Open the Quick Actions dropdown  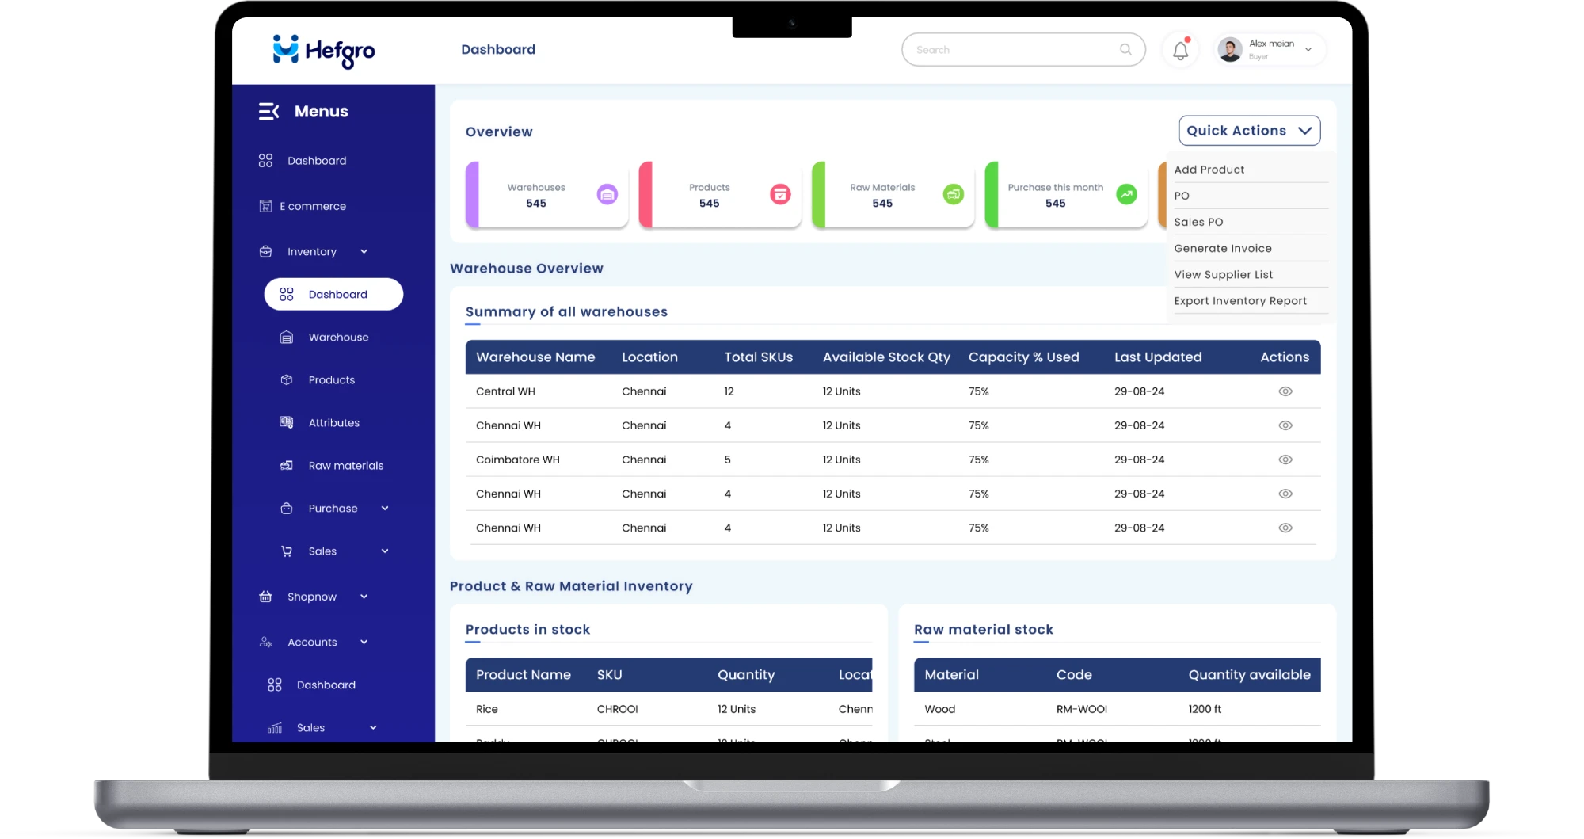tap(1249, 130)
